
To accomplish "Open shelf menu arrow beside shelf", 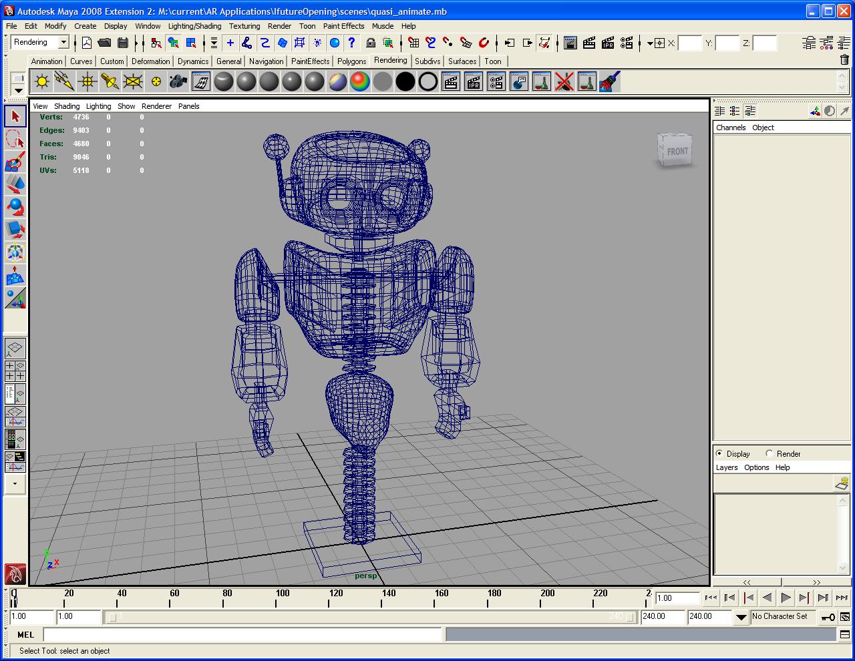I will tap(18, 90).
